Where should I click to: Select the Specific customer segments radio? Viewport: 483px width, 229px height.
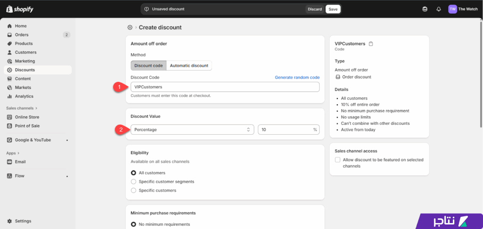tap(133, 181)
